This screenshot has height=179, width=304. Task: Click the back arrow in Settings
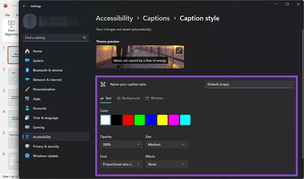point(24,6)
